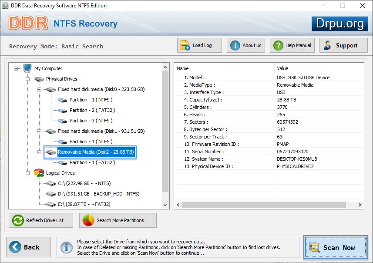The width and height of the screenshot is (373, 263).
Task: Click the info icon in the instruction bar
Action: [x=67, y=247]
